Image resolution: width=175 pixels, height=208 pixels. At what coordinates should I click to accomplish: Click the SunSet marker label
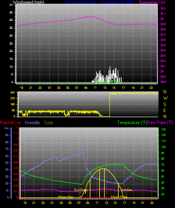pos(127,190)
